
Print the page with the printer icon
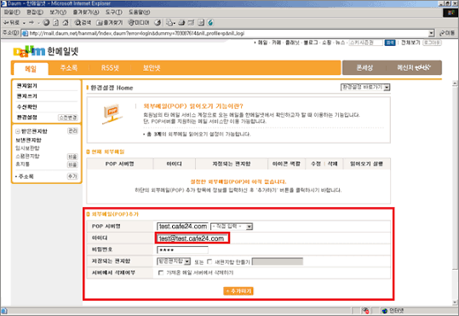[x=181, y=22]
